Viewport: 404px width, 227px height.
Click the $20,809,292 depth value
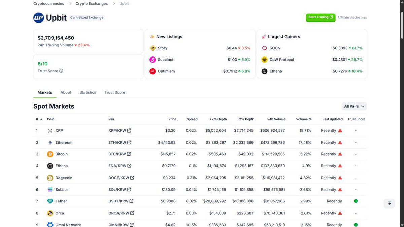pyautogui.click(x=215, y=201)
